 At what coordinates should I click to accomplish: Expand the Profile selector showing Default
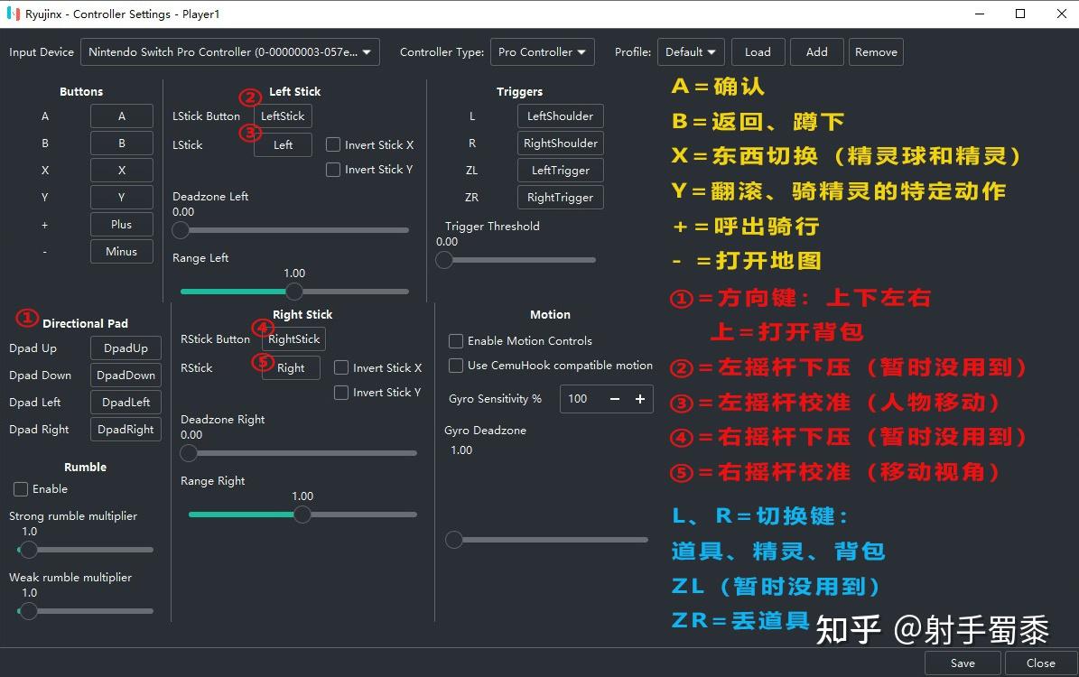pos(690,51)
